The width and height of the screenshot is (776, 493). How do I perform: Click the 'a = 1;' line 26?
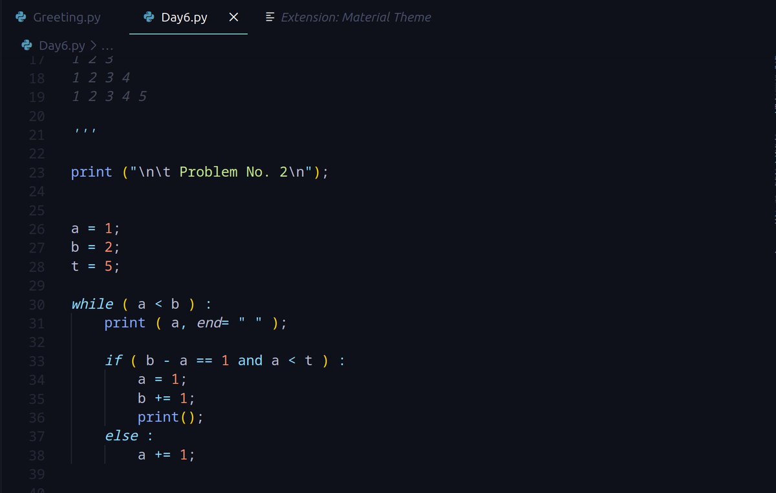[x=96, y=229]
